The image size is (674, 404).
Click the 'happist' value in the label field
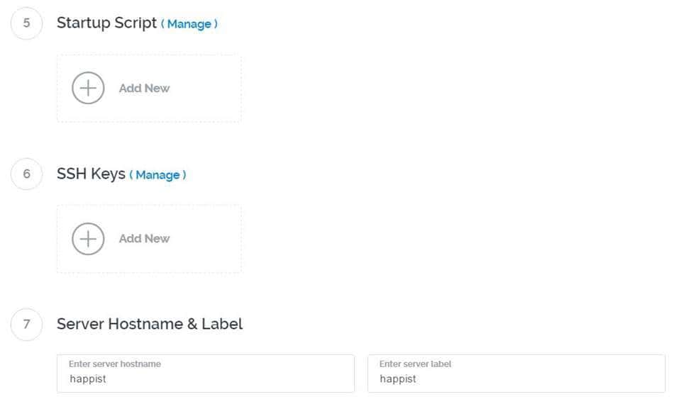(398, 379)
